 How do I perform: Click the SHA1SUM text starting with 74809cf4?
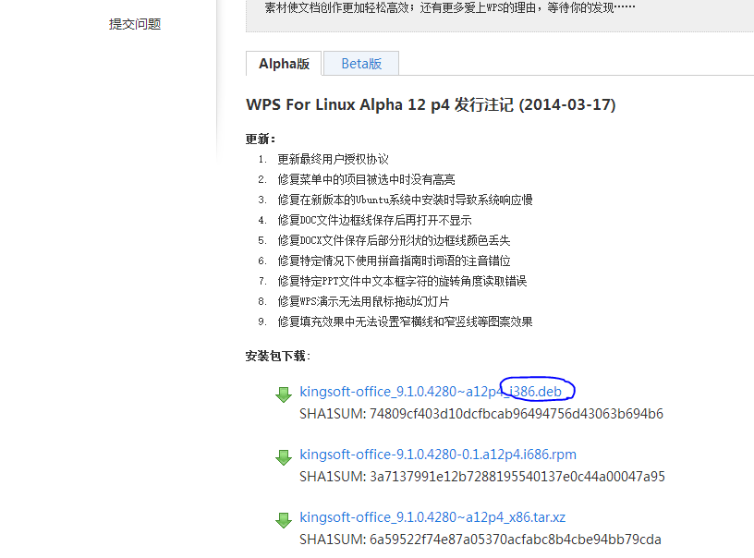point(481,414)
